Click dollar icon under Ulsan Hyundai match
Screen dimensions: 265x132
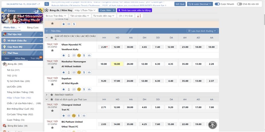84,55
